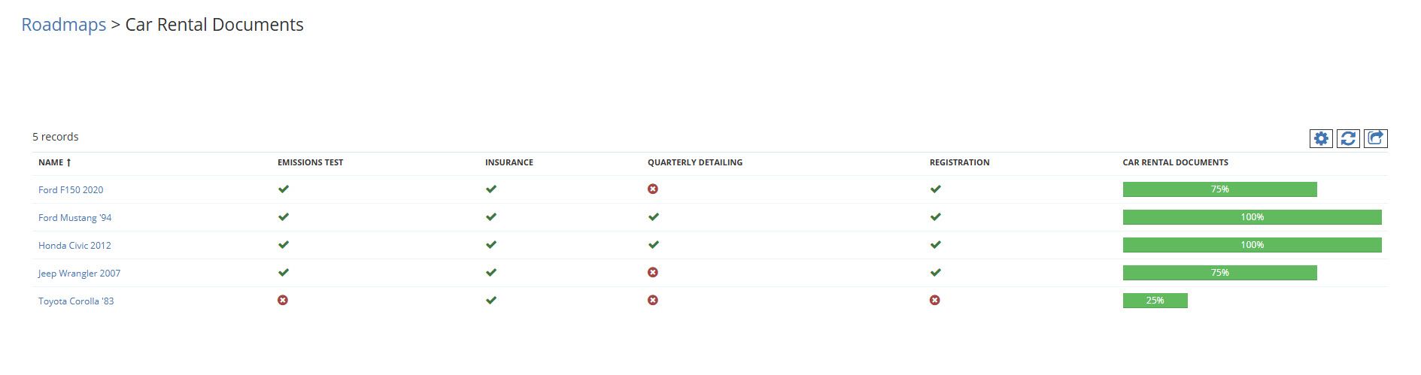Screen dimensions: 1421x375
Task: Click Honda Civic 2012 Registration green checkmark
Action: tap(936, 244)
